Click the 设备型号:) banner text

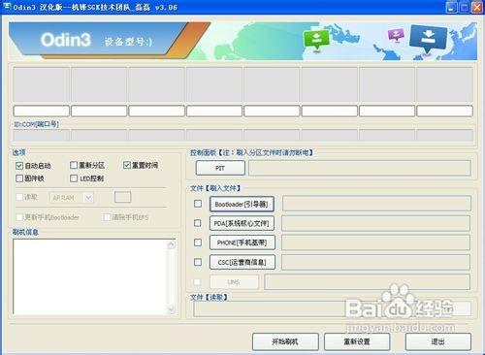128,42
